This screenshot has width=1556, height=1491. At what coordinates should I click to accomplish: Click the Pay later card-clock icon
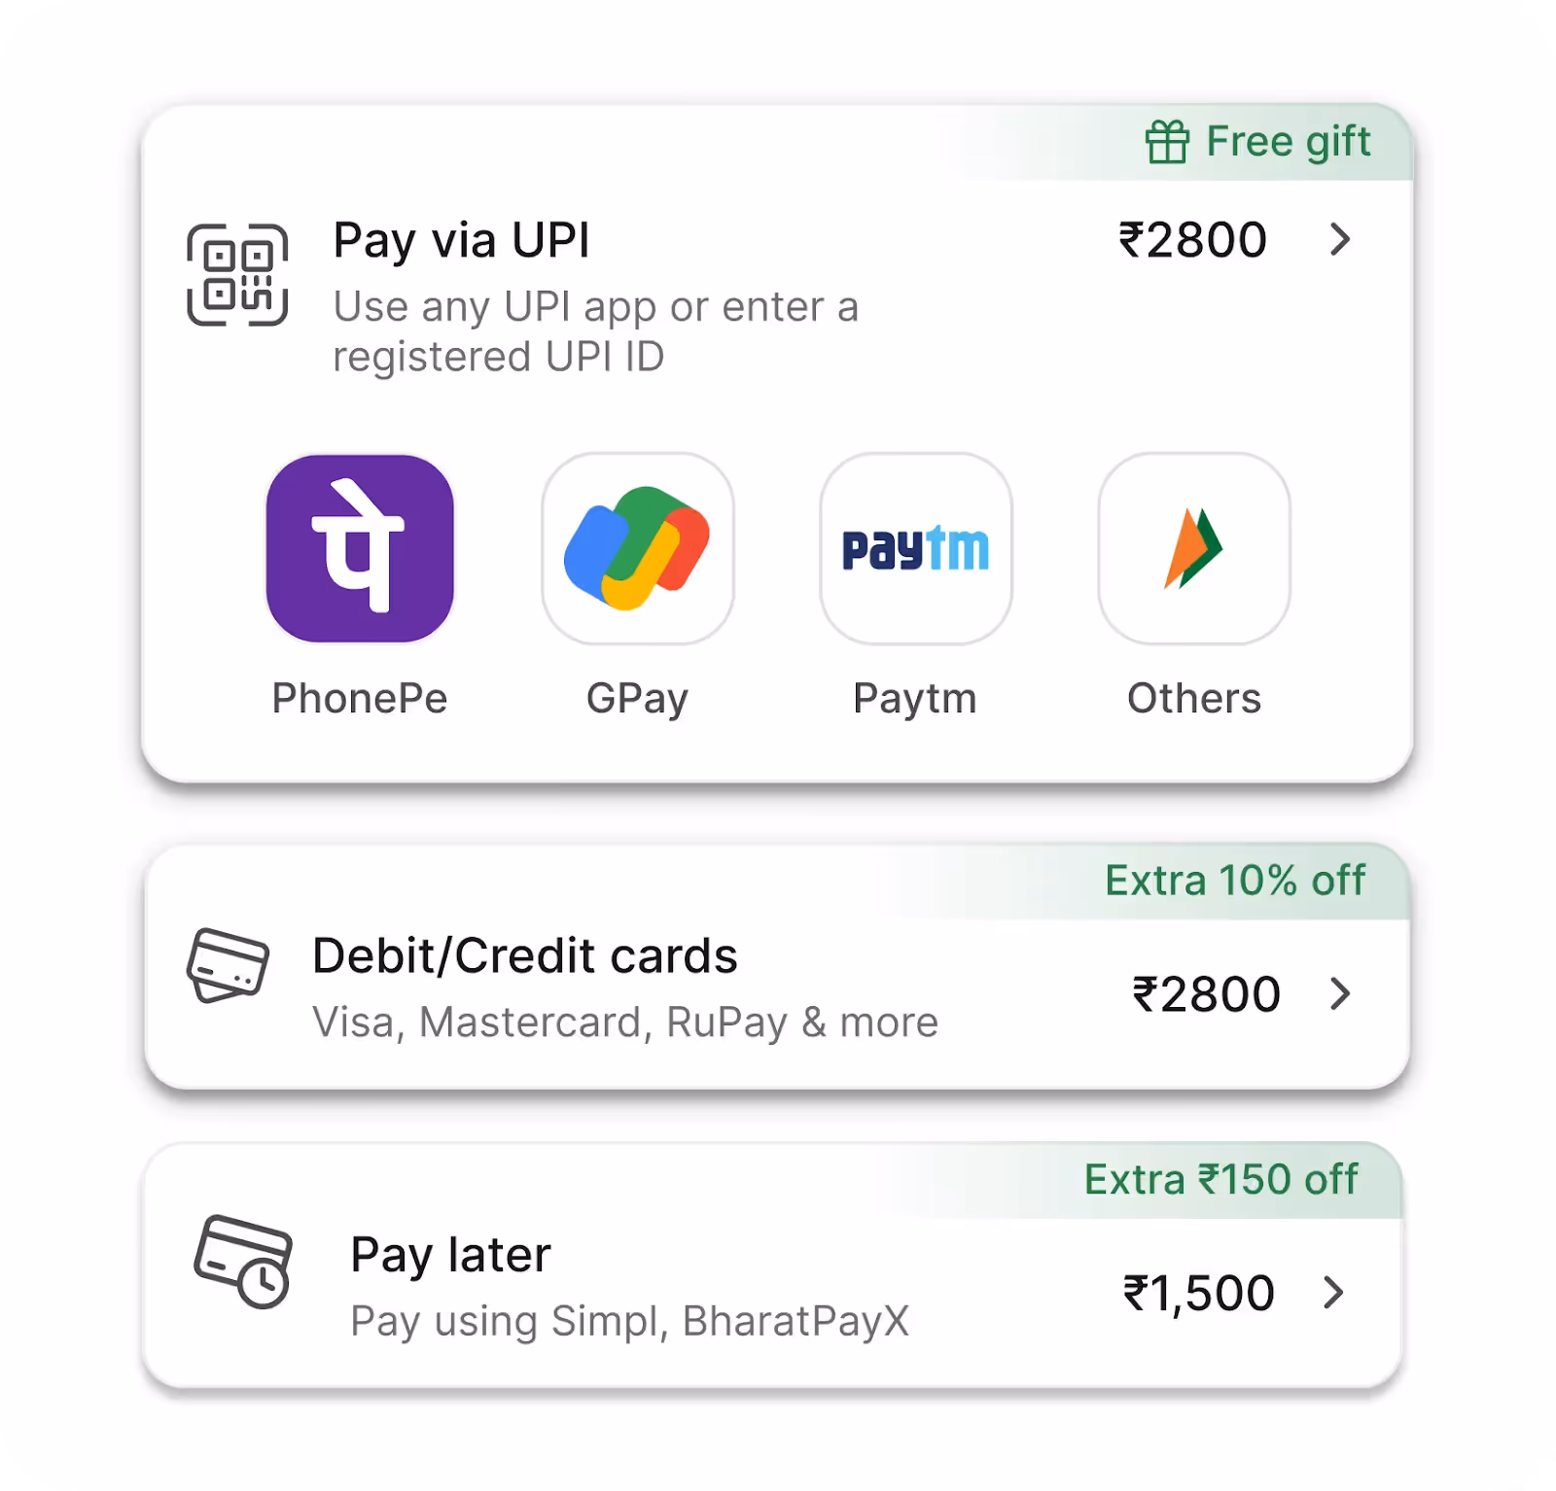tap(244, 1262)
